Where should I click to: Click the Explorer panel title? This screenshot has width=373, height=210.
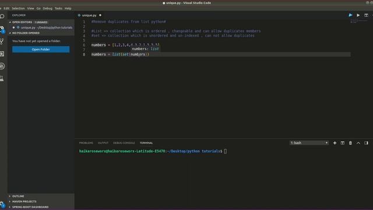coord(19,15)
